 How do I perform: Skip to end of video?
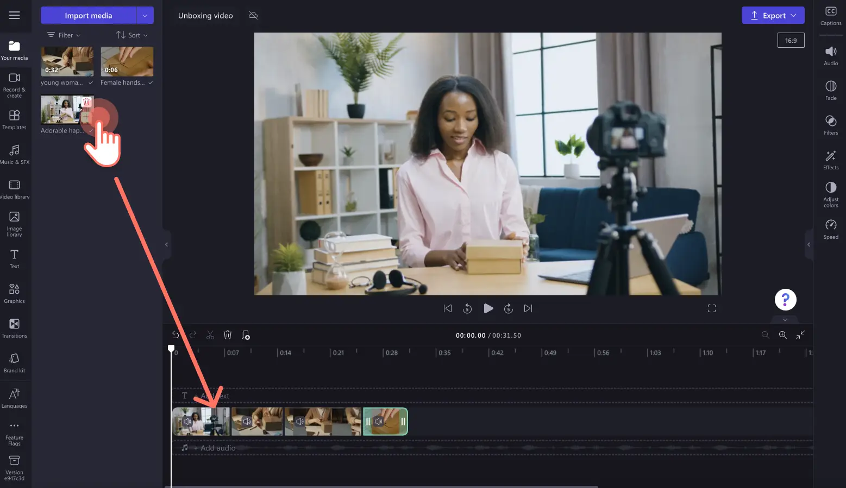tap(528, 308)
